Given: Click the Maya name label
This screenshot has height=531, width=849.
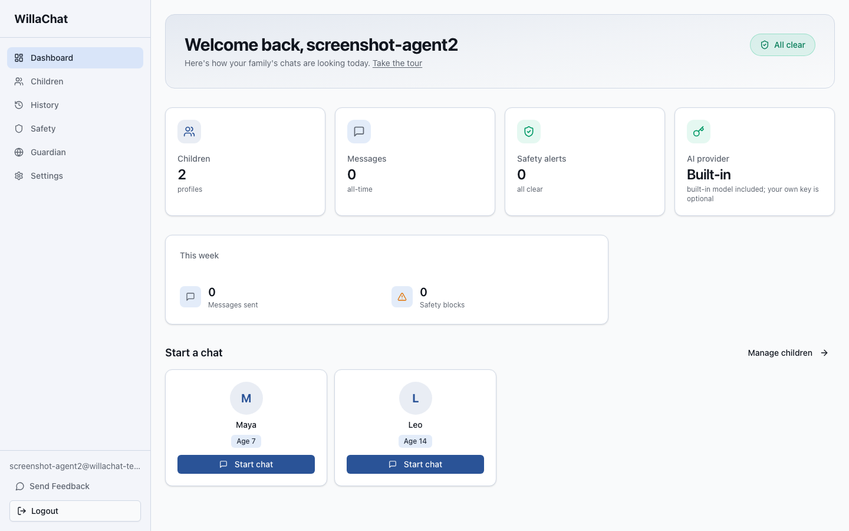Looking at the screenshot, I should pos(246,425).
